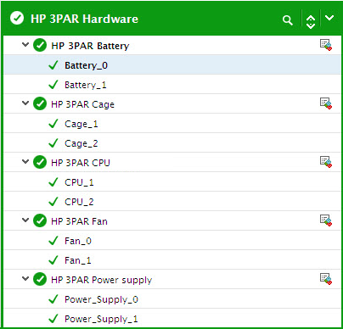Viewport: 343px width, 329px height.
Task: Click the HP 3PAR Power supply group label
Action: click(101, 280)
